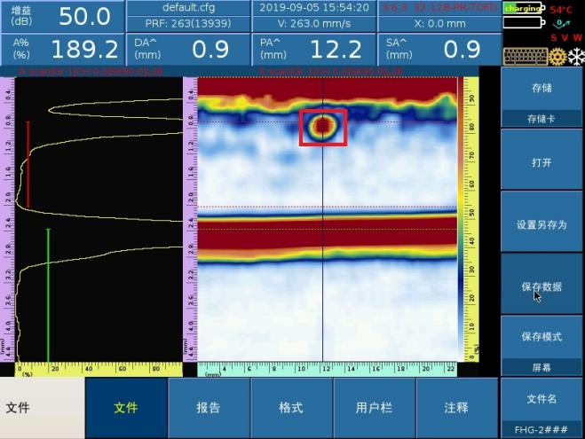Image resolution: width=585 pixels, height=439 pixels.
Task: Click the snowflake freeze icon
Action: tap(575, 57)
